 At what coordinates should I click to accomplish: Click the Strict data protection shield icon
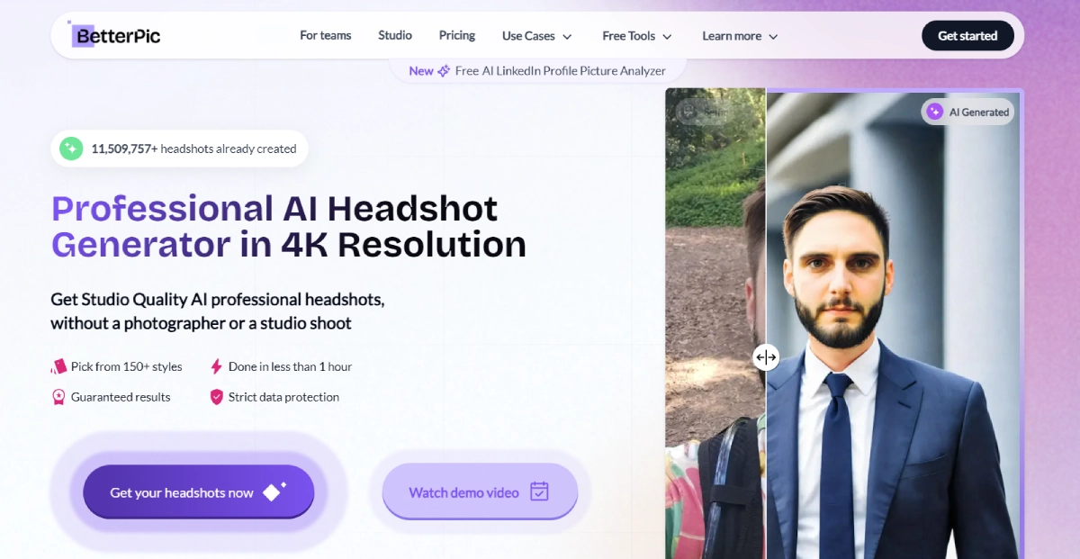216,397
